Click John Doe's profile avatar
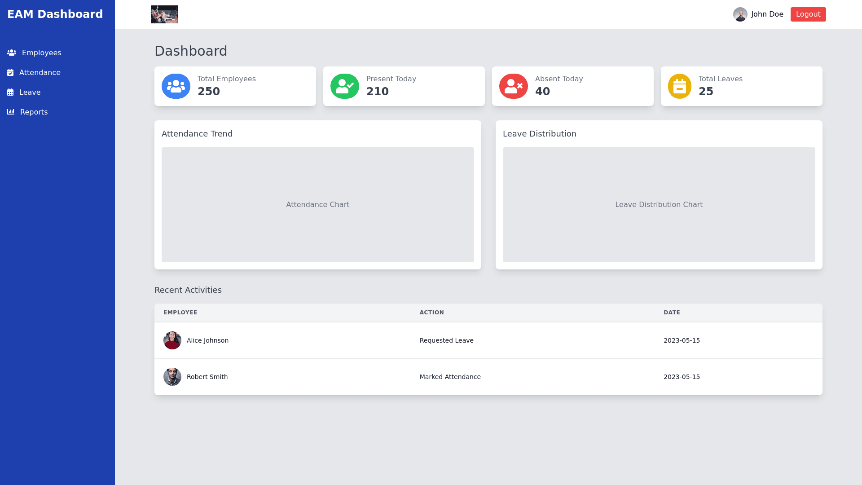This screenshot has height=485, width=862. pyautogui.click(x=740, y=14)
